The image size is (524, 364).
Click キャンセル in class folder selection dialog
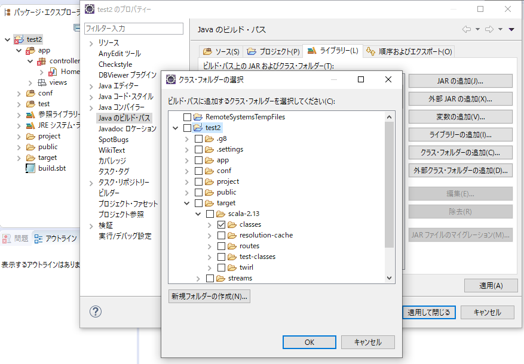pyautogui.click(x=368, y=343)
